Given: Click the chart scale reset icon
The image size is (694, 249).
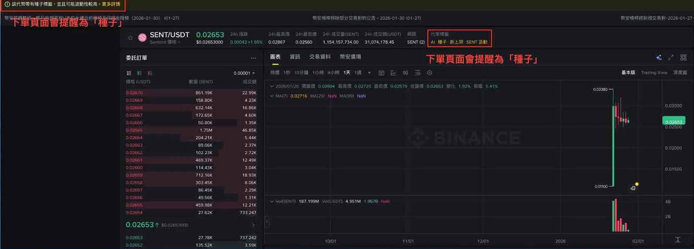Looking at the screenshot, I should [x=678, y=240].
